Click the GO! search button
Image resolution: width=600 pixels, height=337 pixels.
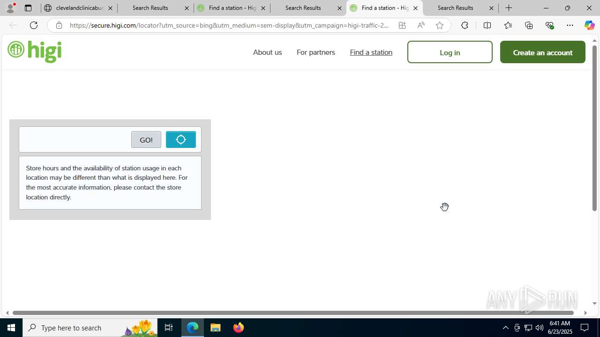(x=146, y=139)
